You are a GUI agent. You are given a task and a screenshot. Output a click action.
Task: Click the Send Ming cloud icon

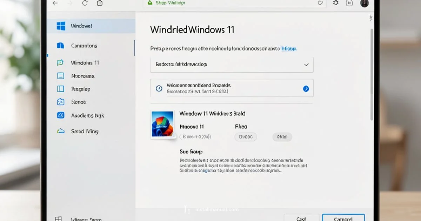[x=60, y=131]
